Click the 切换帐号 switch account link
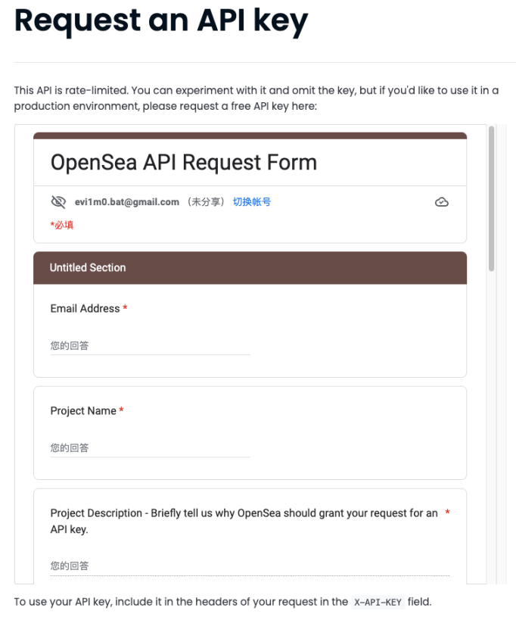This screenshot has height=617, width=516. [x=251, y=202]
